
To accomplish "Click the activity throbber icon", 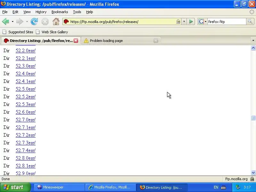I will (252, 12).
